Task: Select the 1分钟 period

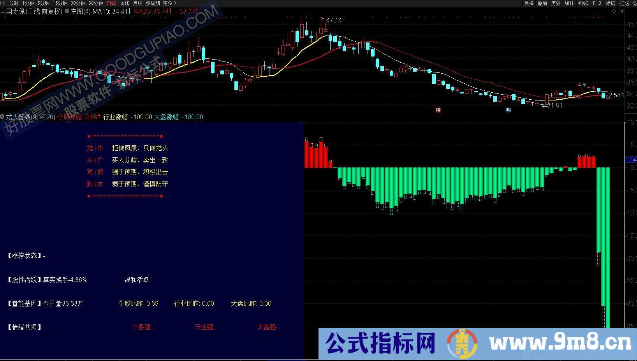Action: [28, 3]
